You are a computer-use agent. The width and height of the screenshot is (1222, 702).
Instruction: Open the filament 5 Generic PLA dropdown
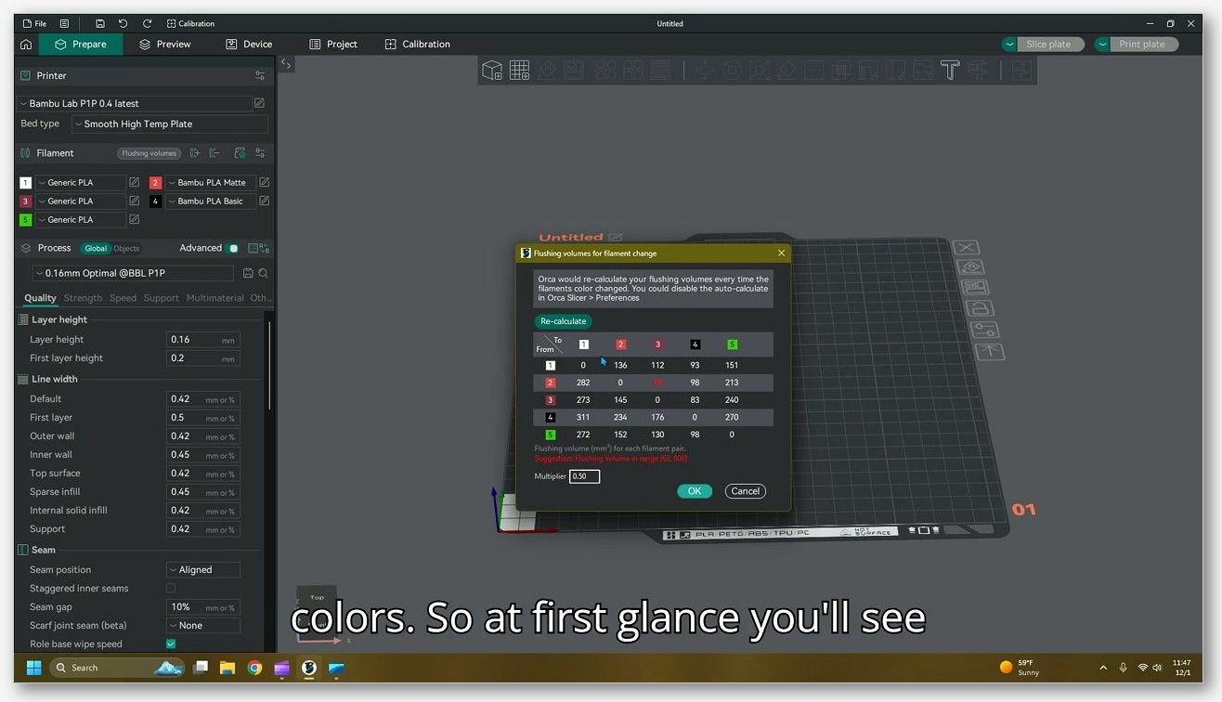[x=80, y=219]
